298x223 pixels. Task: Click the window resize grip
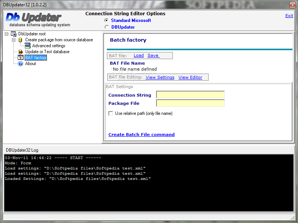tap(292, 217)
